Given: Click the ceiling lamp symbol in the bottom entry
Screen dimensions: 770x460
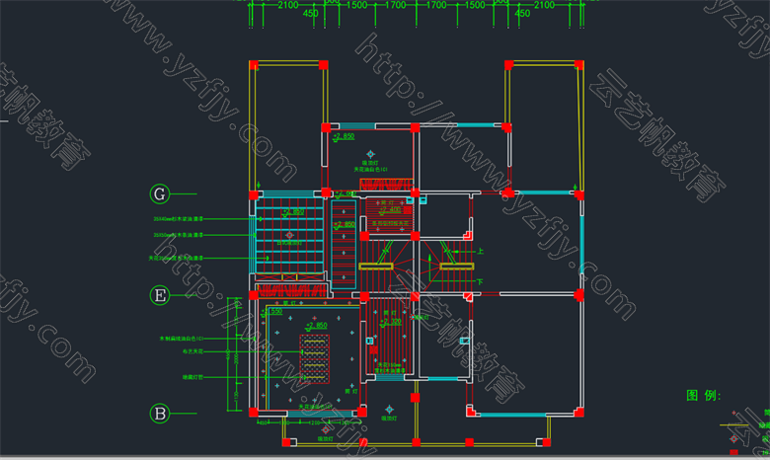Looking at the screenshot, I should tap(389, 409).
